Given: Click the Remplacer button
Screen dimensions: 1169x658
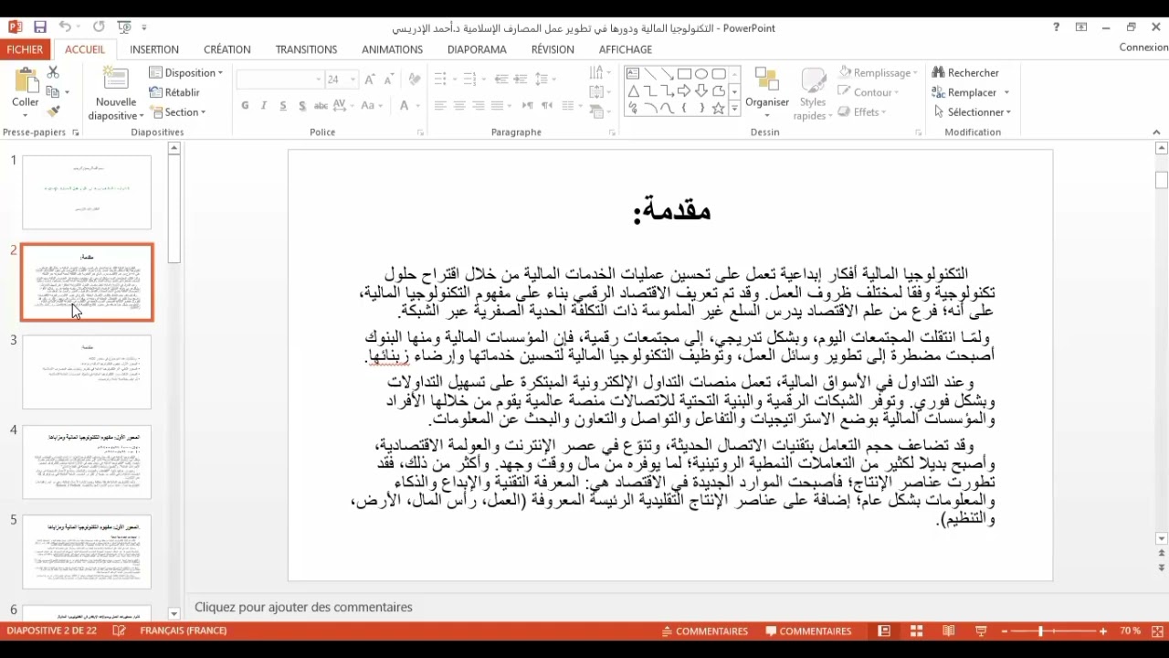Looking at the screenshot, I should click(971, 92).
